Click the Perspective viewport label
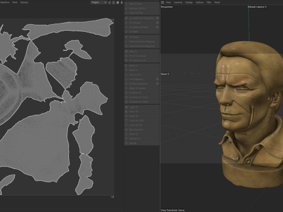Screen dimensions: 283x212 [167, 7]
